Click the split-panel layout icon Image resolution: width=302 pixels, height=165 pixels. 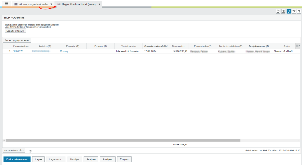pyautogui.click(x=283, y=11)
